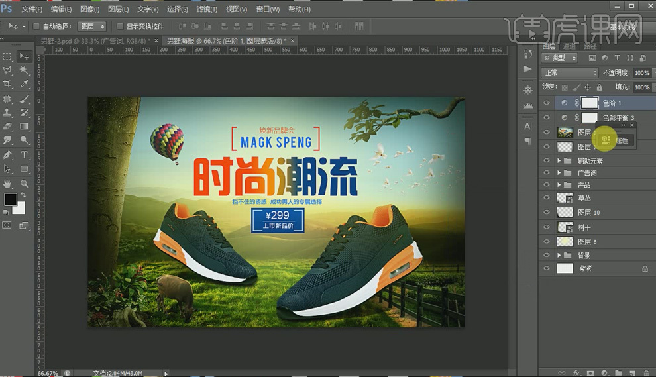656x377 pixels.
Task: Select the Pen tool
Action: tap(8, 155)
